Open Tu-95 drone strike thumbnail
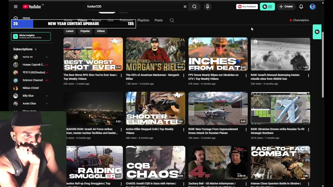Viewport: 333px width, 187px height. coord(280,108)
